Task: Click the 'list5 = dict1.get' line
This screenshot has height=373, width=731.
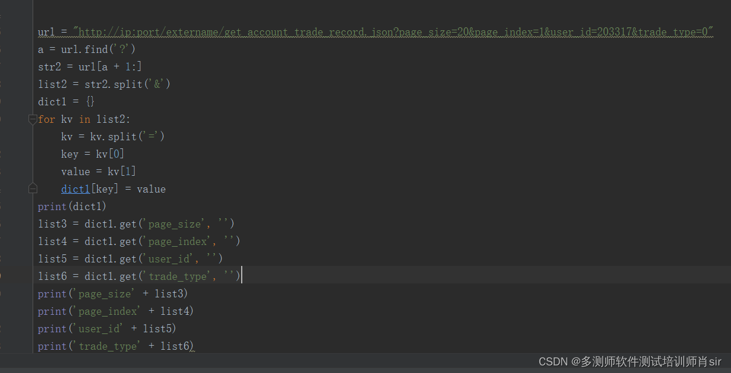Action: 130,259
